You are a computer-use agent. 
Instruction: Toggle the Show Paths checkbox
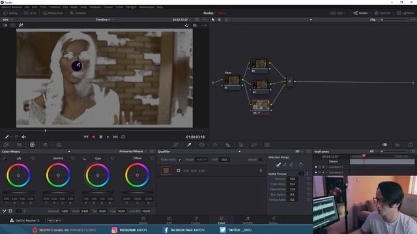tap(180, 160)
